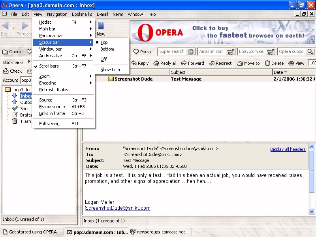Expand the Window bar submenu
The image size is (316, 237).
click(63, 49)
